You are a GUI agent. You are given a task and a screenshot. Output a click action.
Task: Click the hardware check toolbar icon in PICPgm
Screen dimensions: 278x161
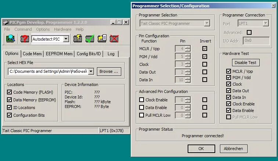tap(10, 38)
